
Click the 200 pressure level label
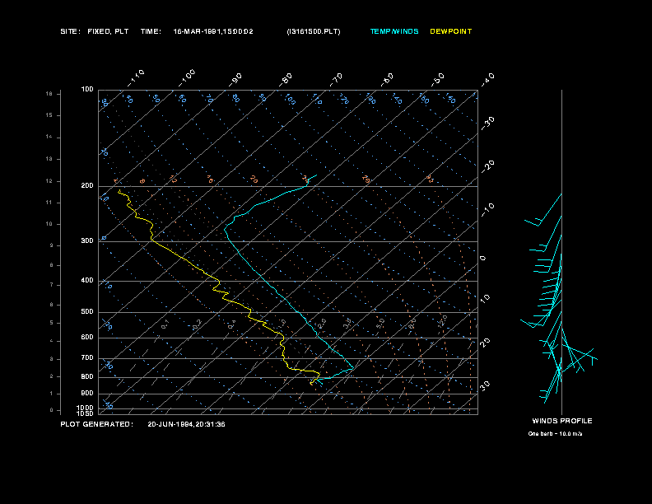click(87, 186)
